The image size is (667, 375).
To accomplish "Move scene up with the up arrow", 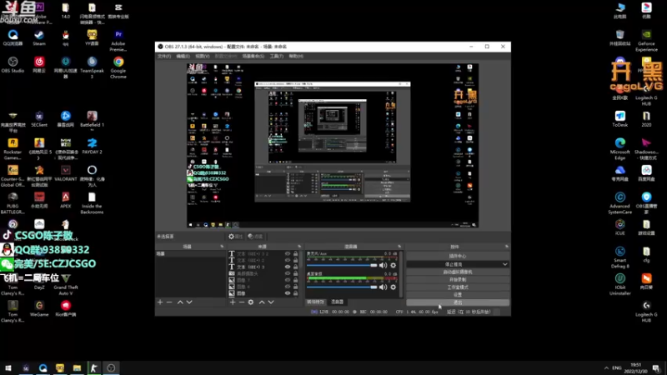I will click(180, 302).
